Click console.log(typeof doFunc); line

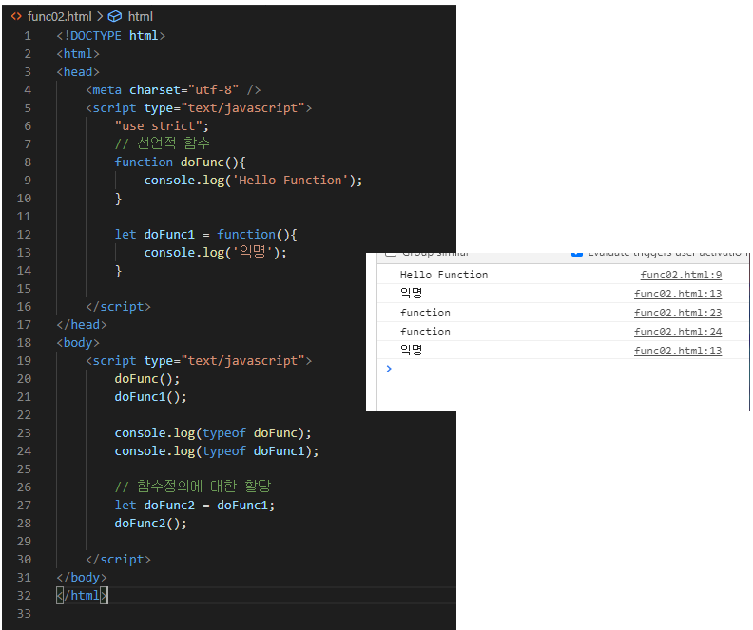(213, 433)
